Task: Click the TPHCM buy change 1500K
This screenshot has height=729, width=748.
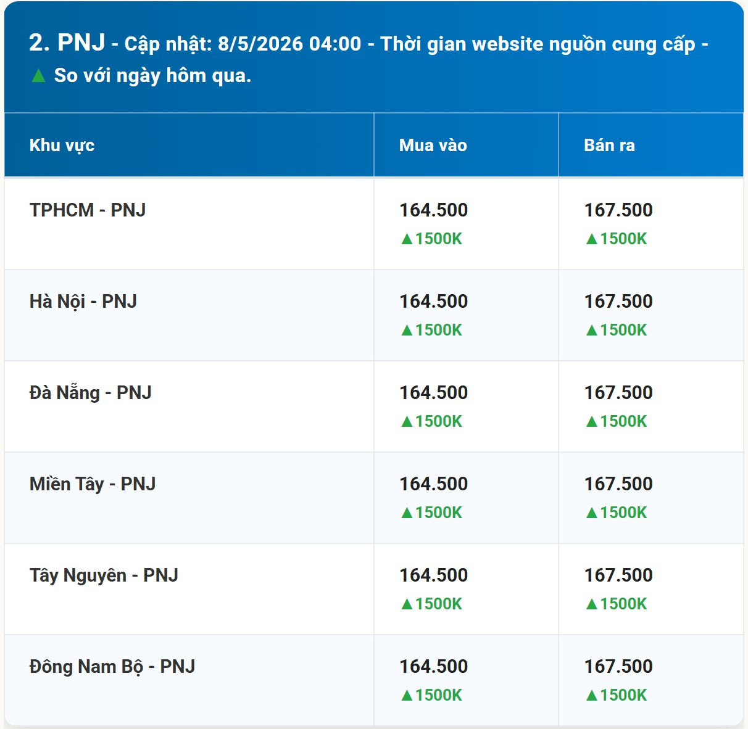Action: coord(431,239)
